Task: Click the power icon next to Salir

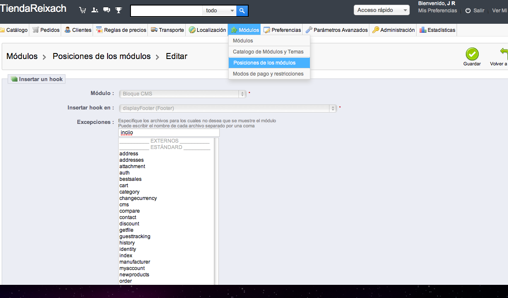Action: (468, 11)
